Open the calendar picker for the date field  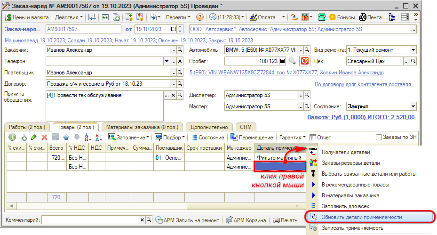(174, 29)
